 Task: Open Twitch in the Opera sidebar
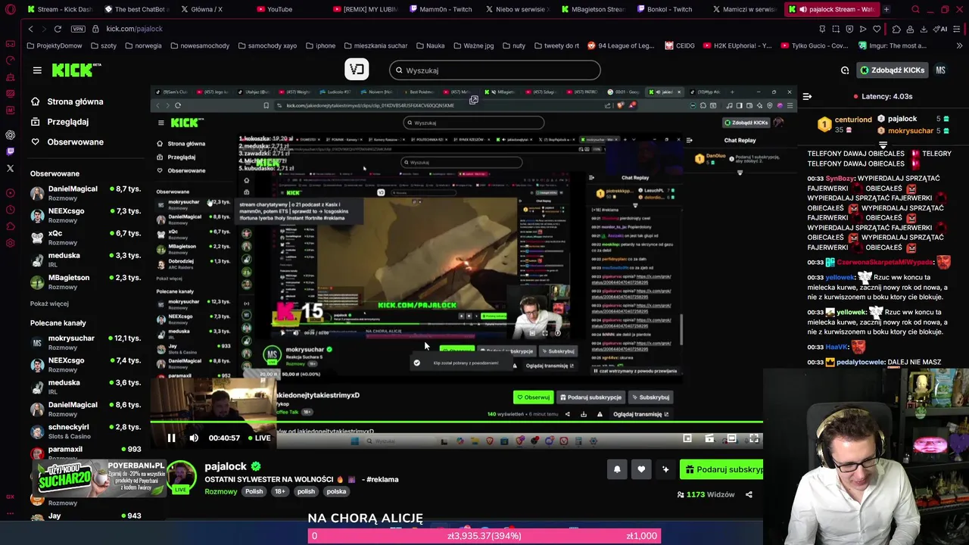coord(10,151)
